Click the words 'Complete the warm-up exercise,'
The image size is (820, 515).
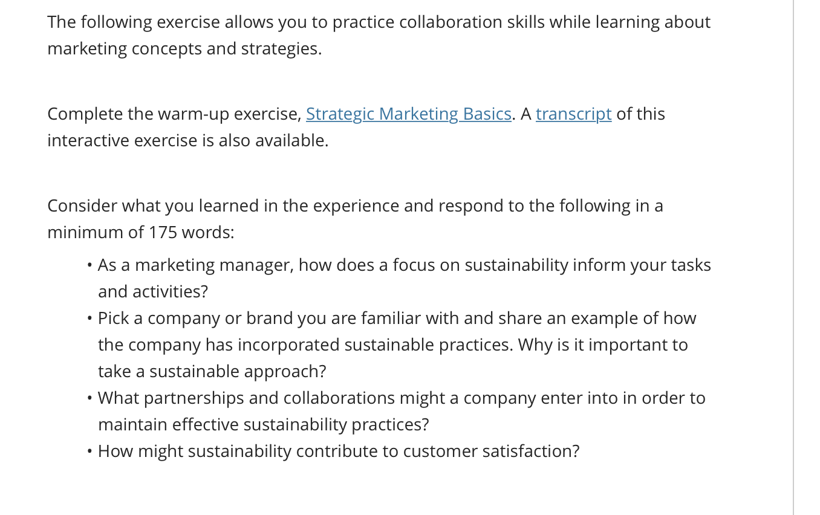(x=174, y=114)
